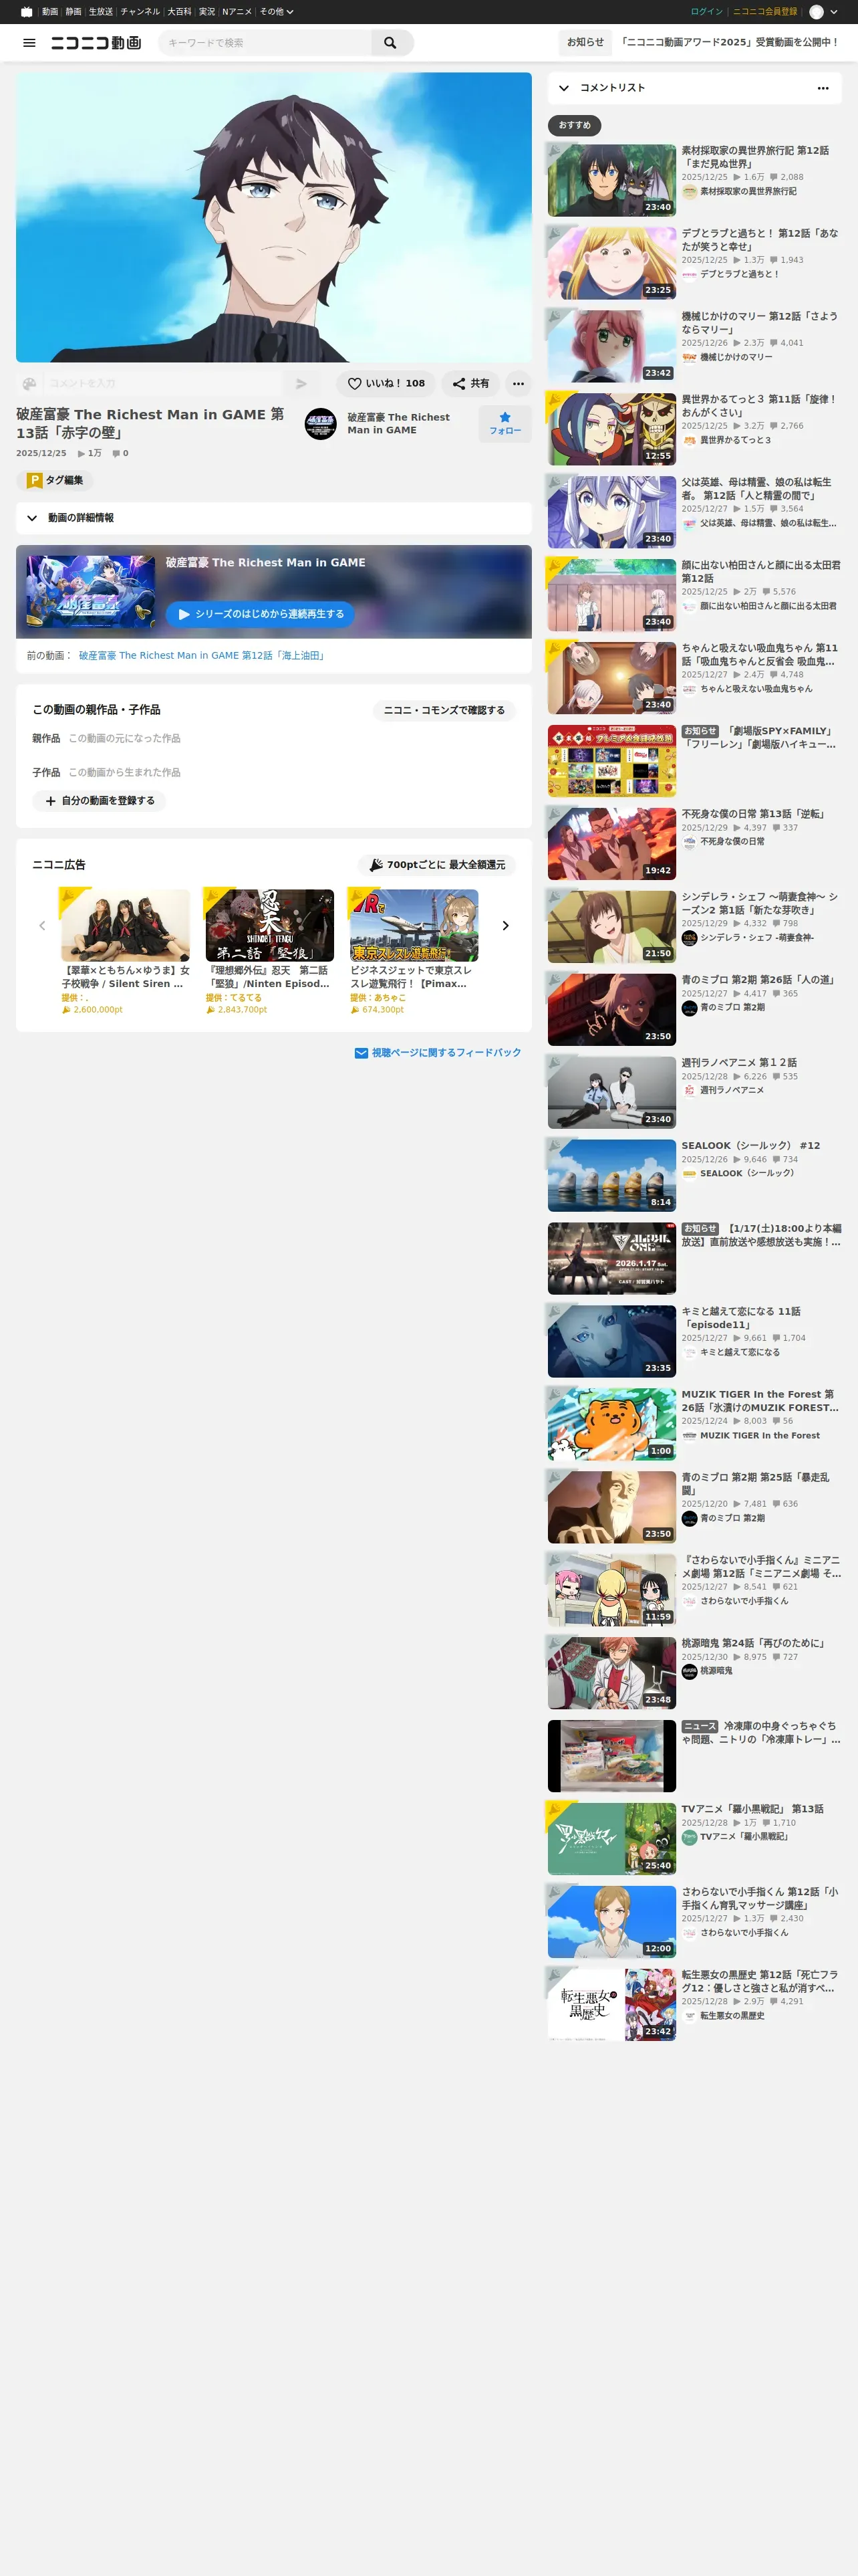This screenshot has height=2576, width=858.
Task: Open the ニコニコ動画アワード2025 announcement
Action: [x=729, y=42]
